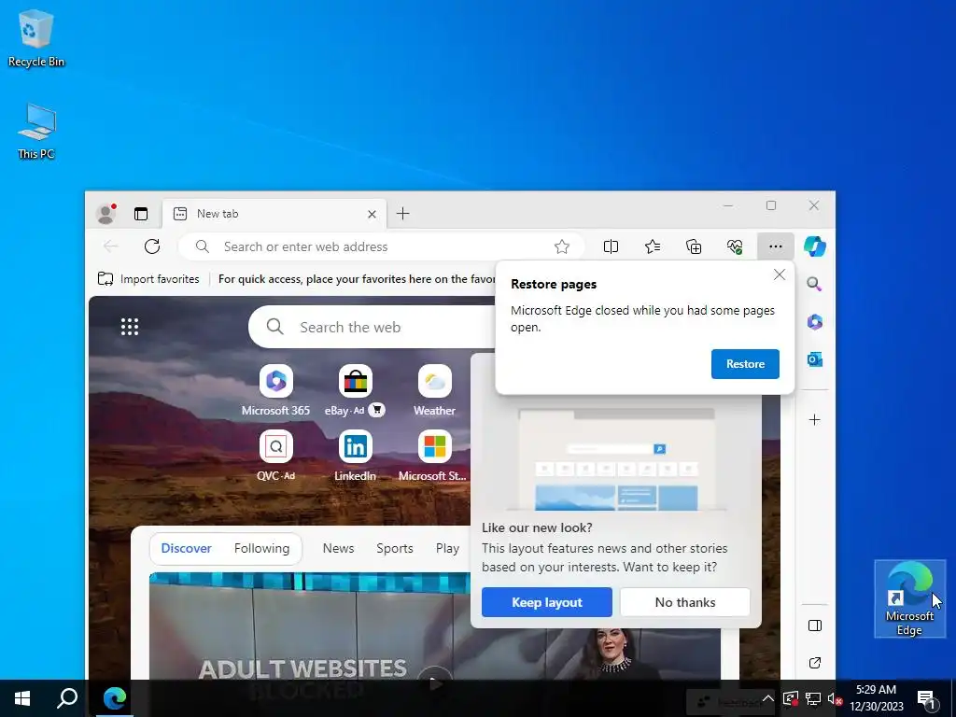Click Import favorites link
This screenshot has height=717, width=956.
(x=148, y=278)
